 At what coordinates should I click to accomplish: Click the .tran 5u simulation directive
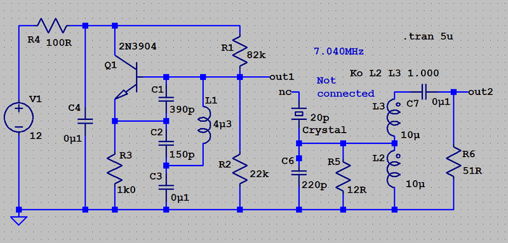coord(428,37)
